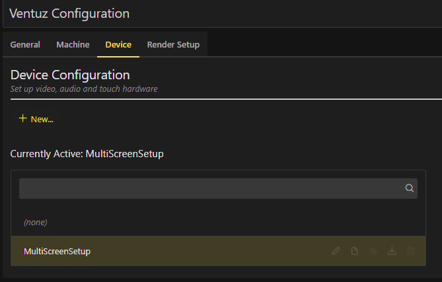The image size is (442, 282).
Task: Select the MultiScreenSetup list entry
Action: [x=57, y=251]
